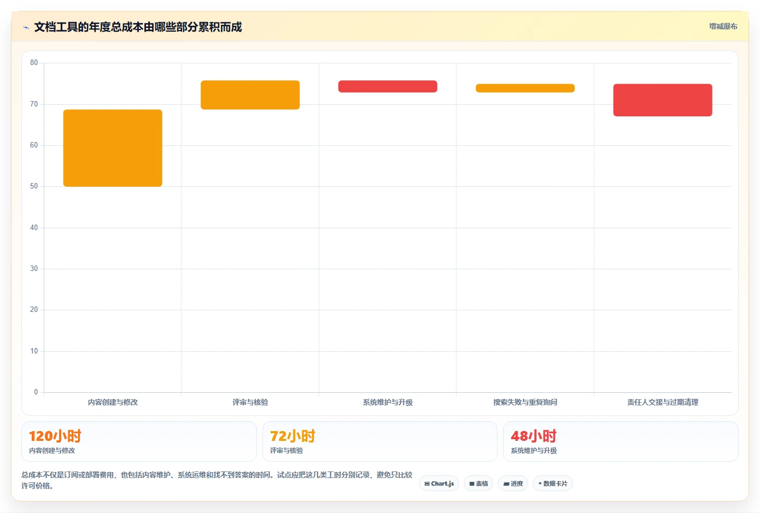Viewport: 760px width, 513px height.
Task: Click the x-axis label 系统维护与升级
Action: pos(388,402)
